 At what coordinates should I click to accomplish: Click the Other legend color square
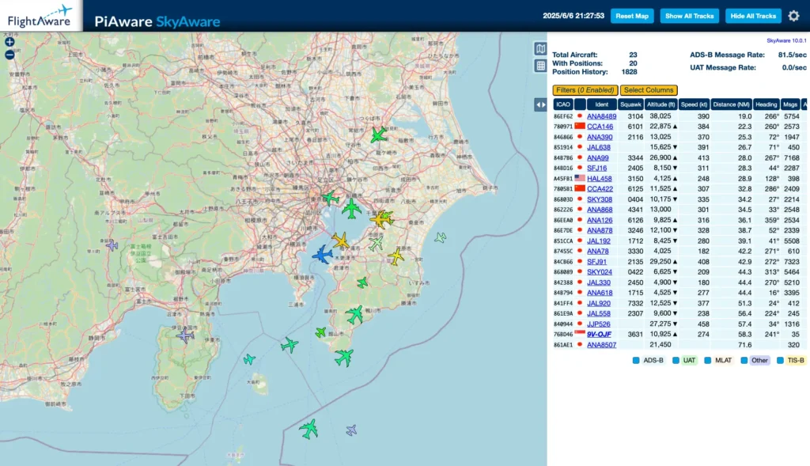(x=744, y=360)
